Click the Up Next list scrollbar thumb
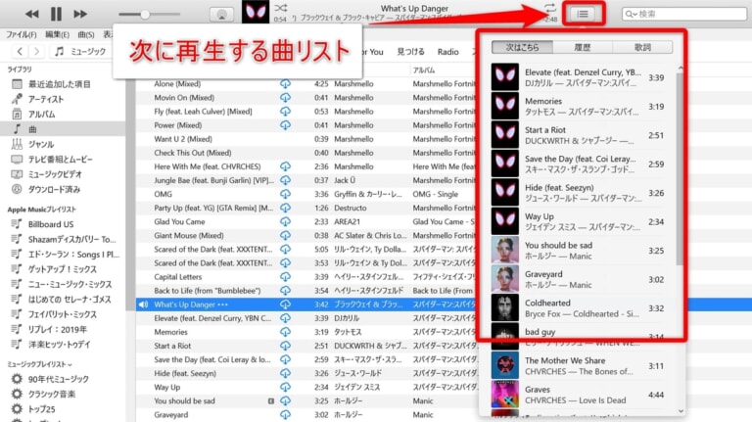Viewport: 752px width, 422px height. click(680, 167)
